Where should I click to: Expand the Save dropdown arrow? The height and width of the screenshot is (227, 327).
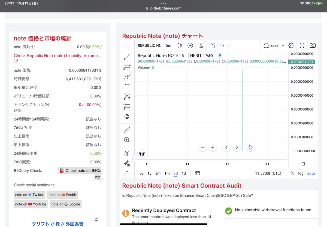click(x=283, y=45)
